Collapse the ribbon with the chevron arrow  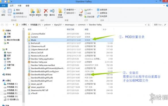164,5
